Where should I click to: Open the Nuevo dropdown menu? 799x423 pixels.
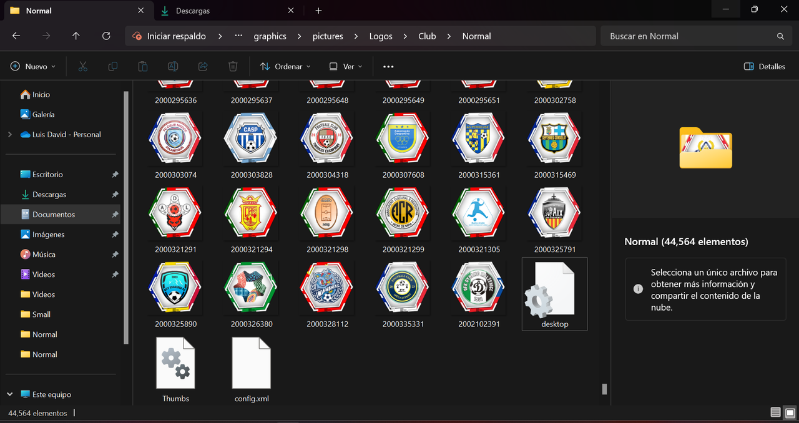(x=33, y=66)
